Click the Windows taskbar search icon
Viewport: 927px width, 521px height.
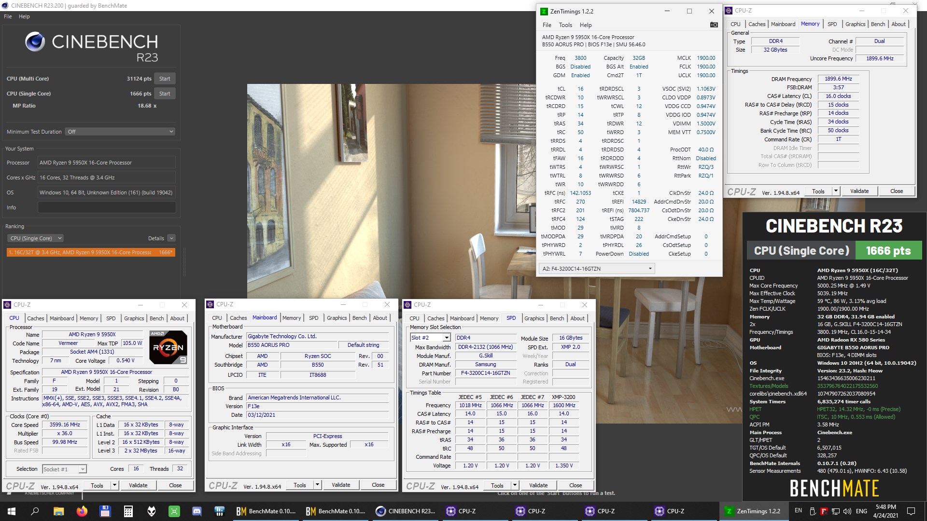[x=35, y=511]
